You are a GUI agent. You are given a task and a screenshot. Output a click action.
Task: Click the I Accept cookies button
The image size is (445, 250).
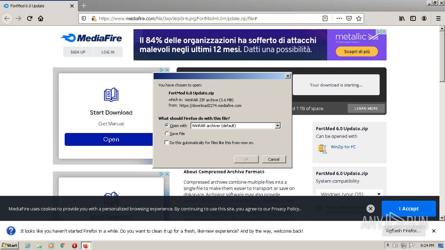click(x=408, y=209)
